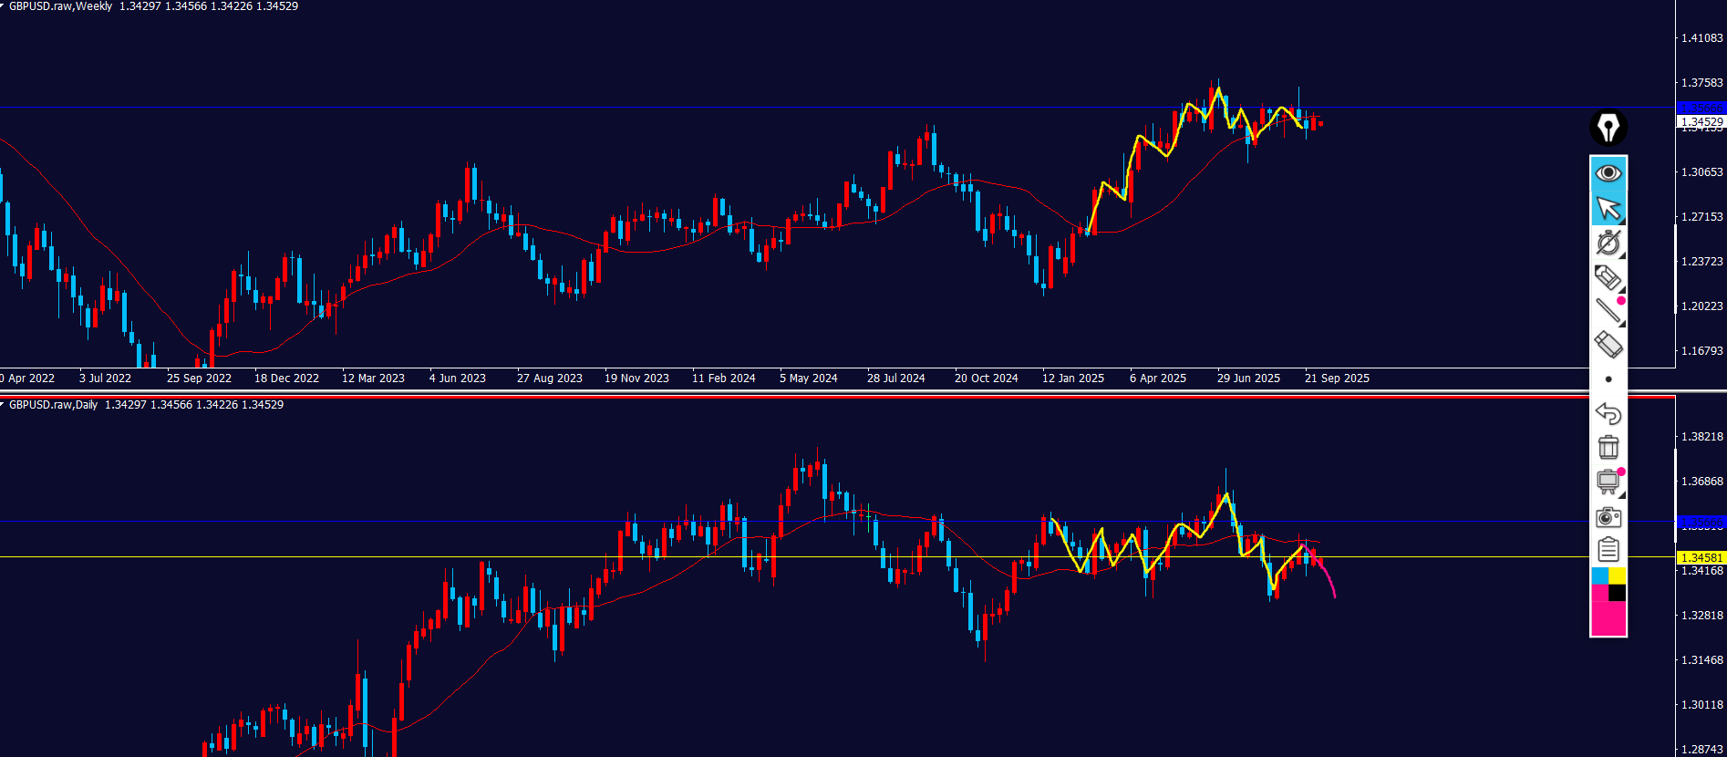Open the clipboard notes icon
The image size is (1727, 757).
click(1608, 550)
